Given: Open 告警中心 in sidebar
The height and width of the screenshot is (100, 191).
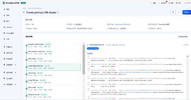Looking at the screenshot, I should tap(10, 47).
